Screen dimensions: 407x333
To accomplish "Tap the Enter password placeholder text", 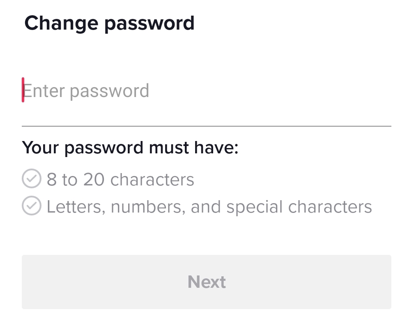I will click(86, 91).
